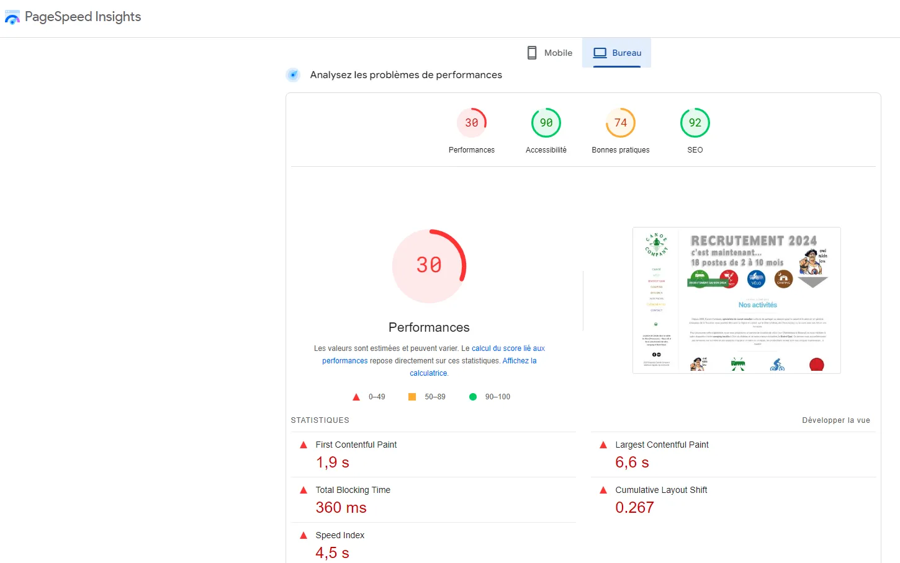This screenshot has height=563, width=900.
Task: Switch to the Bureau tab
Action: click(617, 52)
